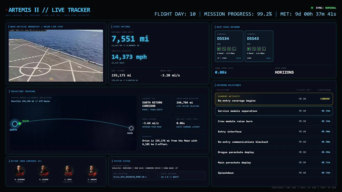342x192 pixels.
Task: Click the DSS43 station name
Action: point(253,39)
